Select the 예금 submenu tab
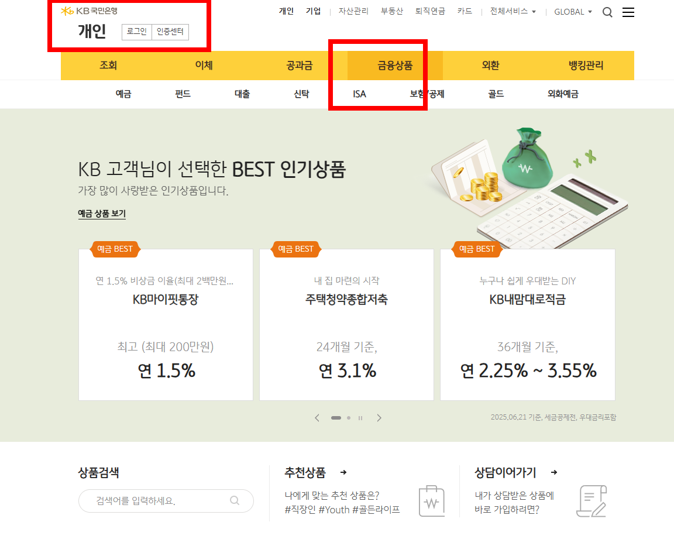This screenshot has height=539, width=674. pos(123,94)
